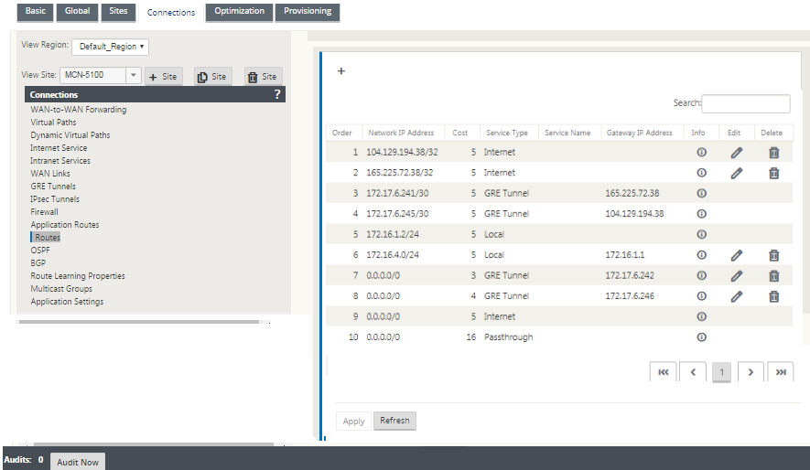The width and height of the screenshot is (810, 470).
Task: Delete order 7 GRE Tunnel route
Action: (x=773, y=275)
